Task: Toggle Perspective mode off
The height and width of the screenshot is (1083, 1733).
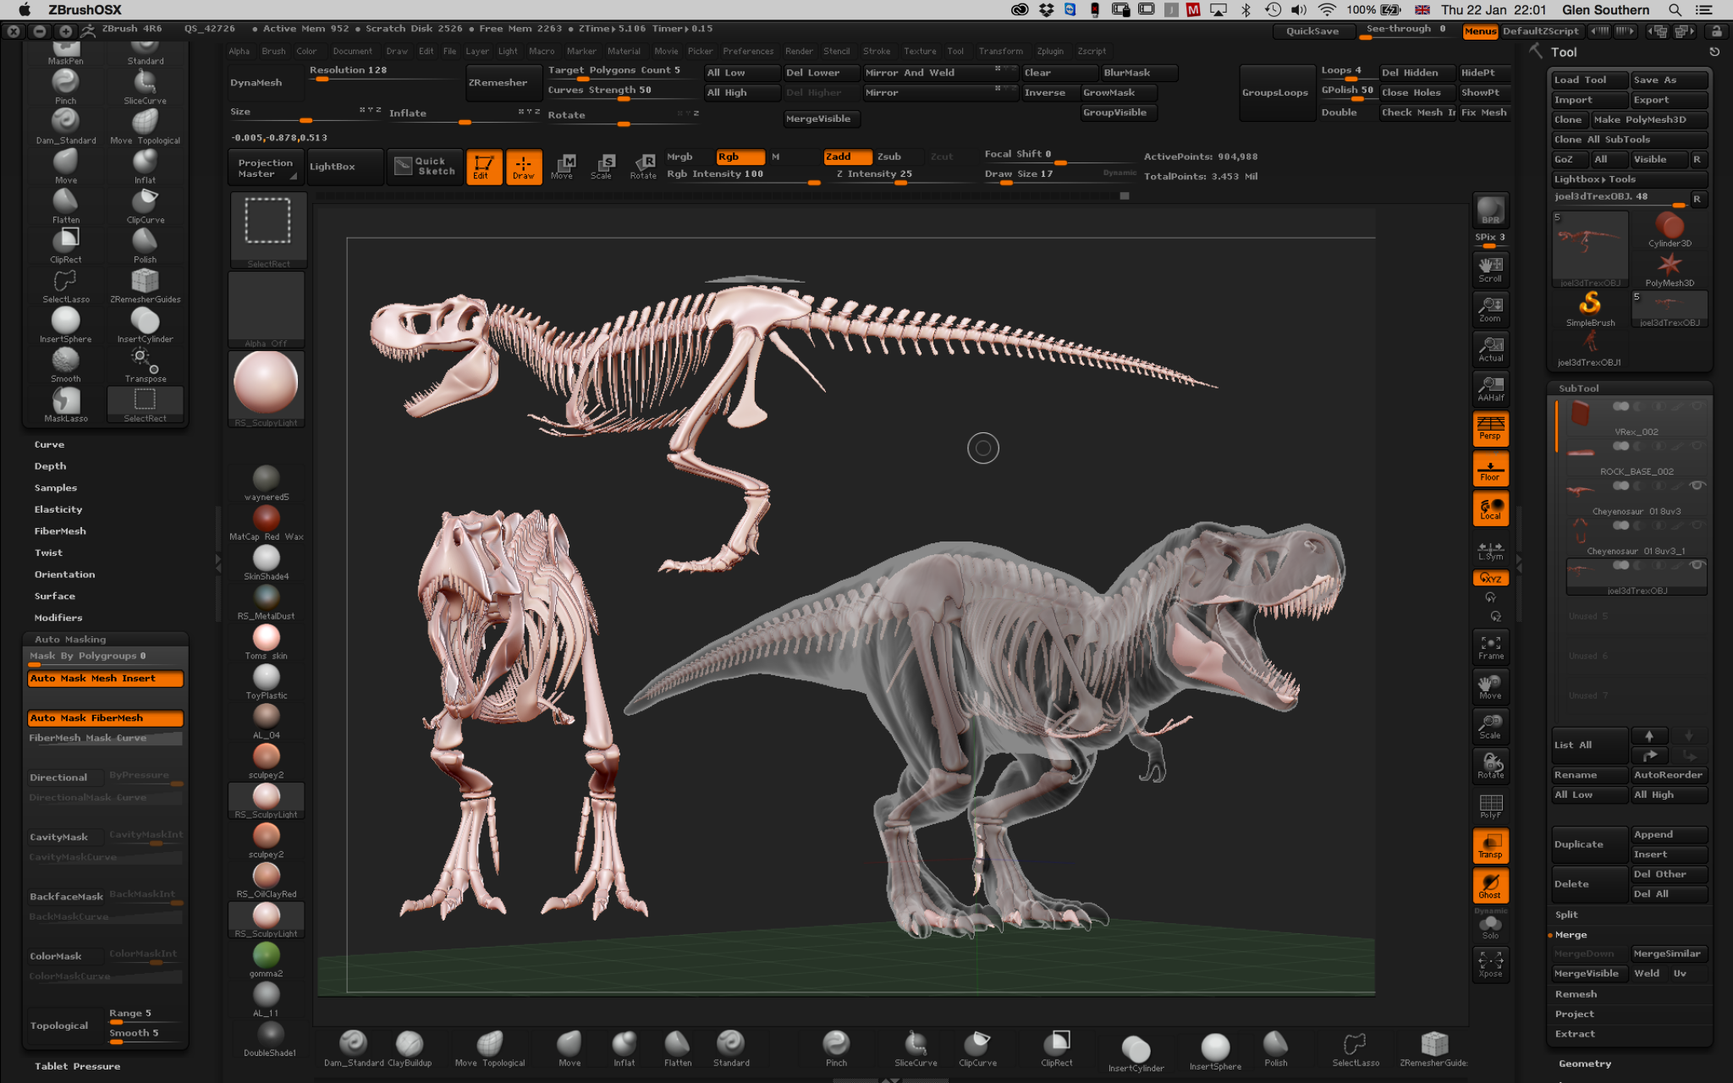Action: coord(1490,428)
